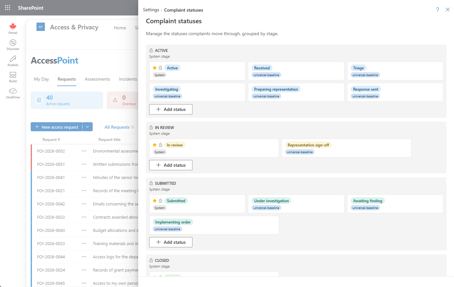Open Home in the site navigation
This screenshot has height=287, width=454.
[120, 28]
